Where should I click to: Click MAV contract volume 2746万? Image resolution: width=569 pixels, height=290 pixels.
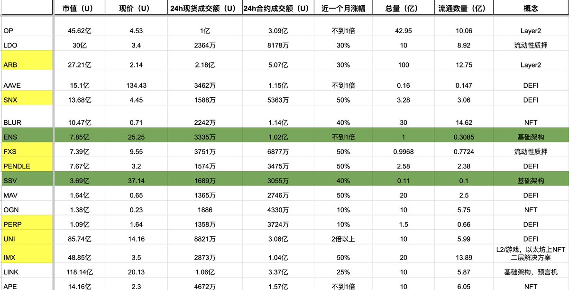tap(278, 195)
